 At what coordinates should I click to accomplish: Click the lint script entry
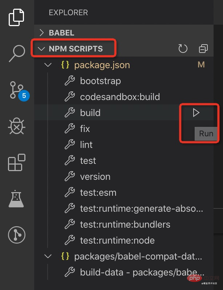pyautogui.click(x=86, y=145)
